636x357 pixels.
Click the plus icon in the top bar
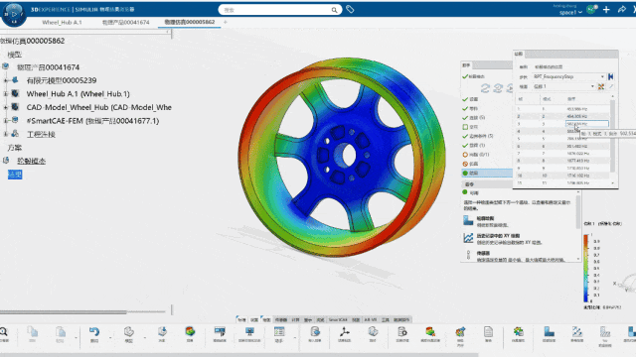click(606, 10)
